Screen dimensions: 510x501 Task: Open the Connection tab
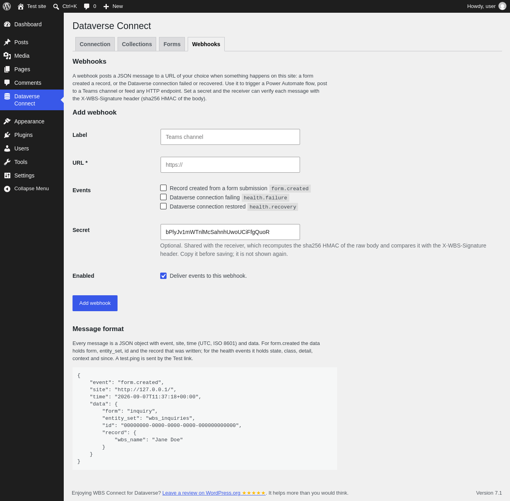point(95,44)
